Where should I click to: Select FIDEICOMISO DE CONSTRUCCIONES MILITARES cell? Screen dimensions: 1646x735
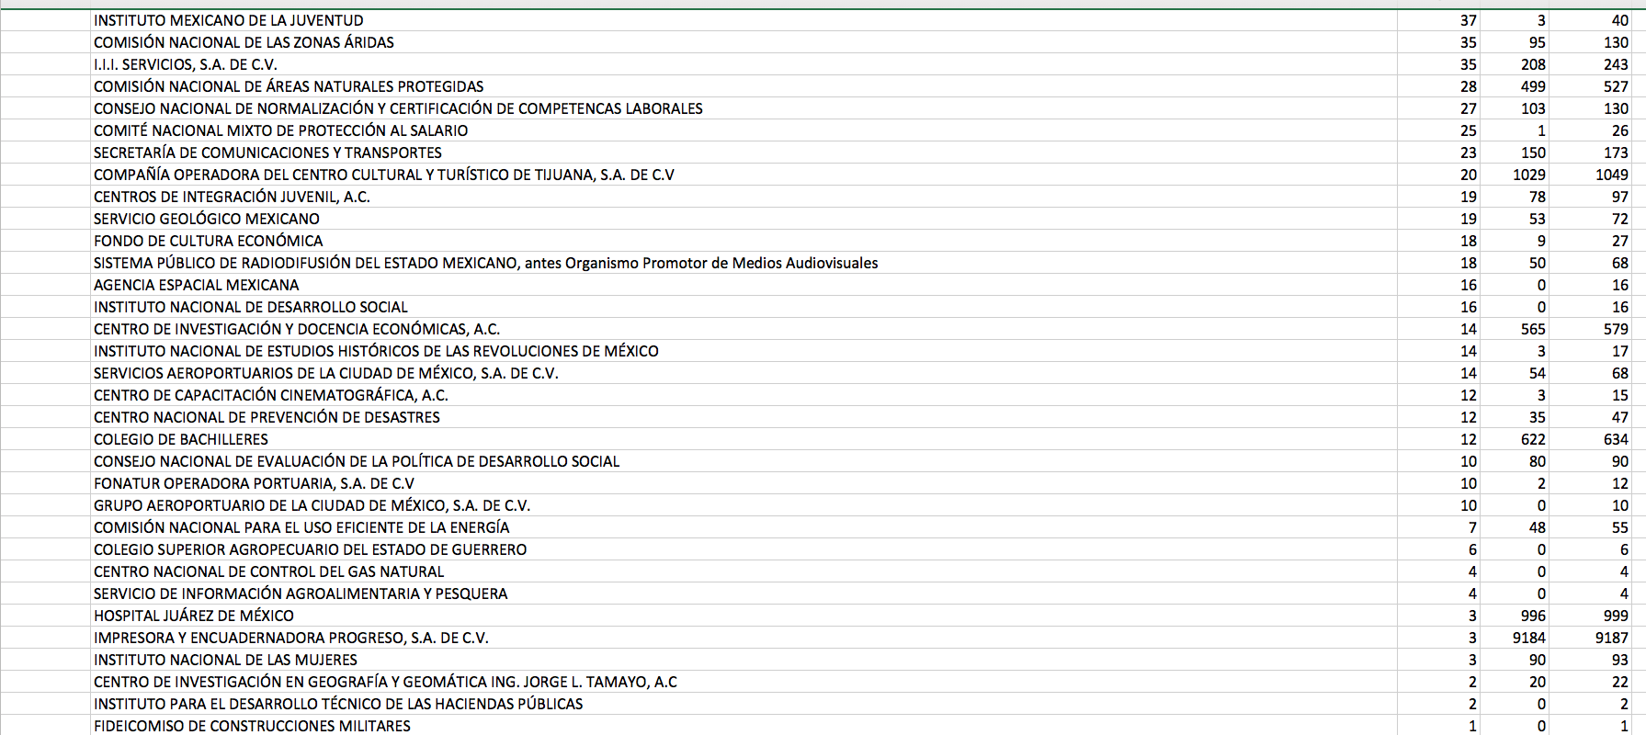(253, 726)
